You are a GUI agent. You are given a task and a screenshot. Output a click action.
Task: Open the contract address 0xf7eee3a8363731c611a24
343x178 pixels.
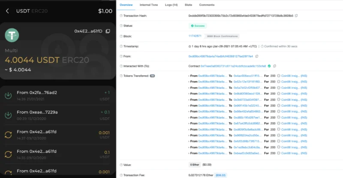click(x=233, y=66)
